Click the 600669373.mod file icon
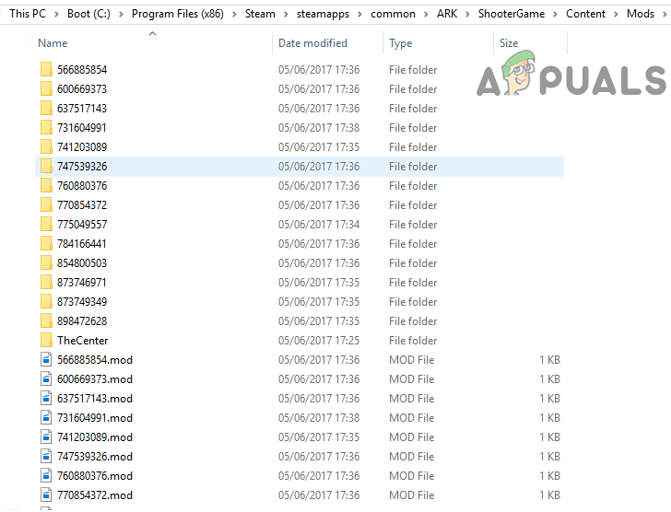 tap(46, 378)
